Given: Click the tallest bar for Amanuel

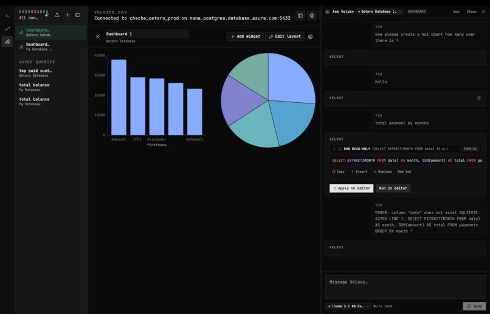Looking at the screenshot, I should click(x=119, y=97).
